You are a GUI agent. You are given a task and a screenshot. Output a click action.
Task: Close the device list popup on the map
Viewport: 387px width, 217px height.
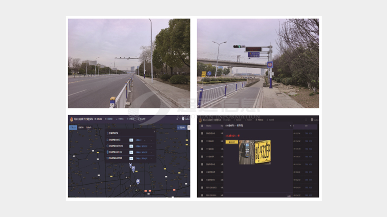[x=154, y=131]
